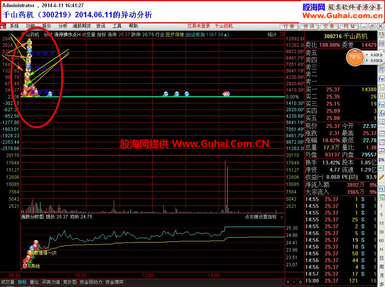Click the f(x) formula icon

[x=381, y=113]
